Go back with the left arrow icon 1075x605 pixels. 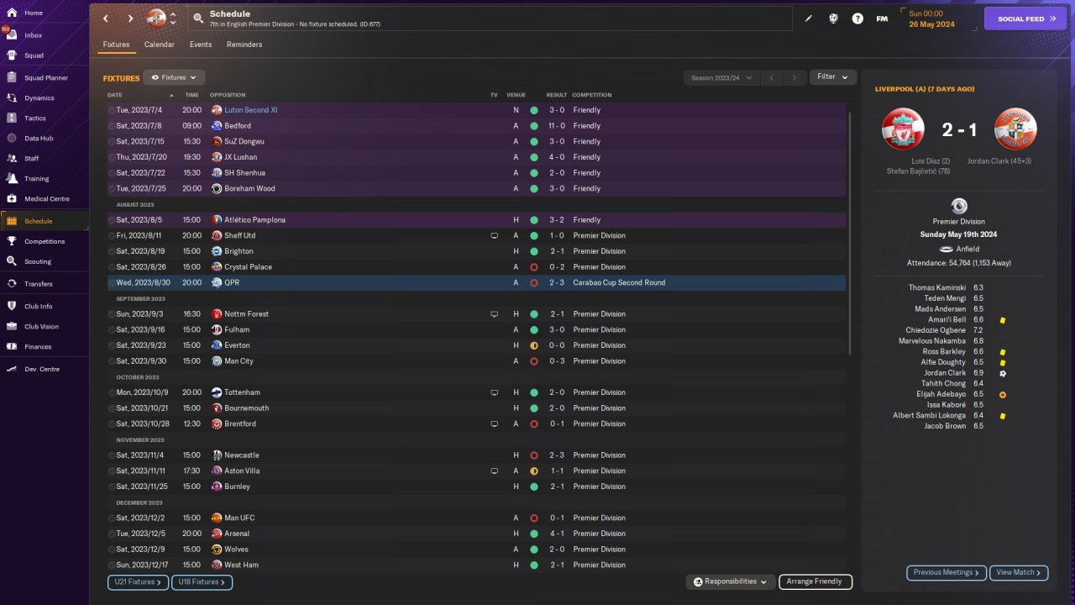pos(106,18)
